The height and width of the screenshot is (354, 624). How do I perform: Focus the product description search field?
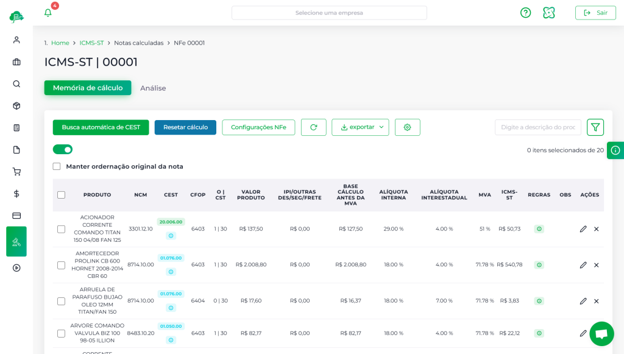[x=538, y=127]
